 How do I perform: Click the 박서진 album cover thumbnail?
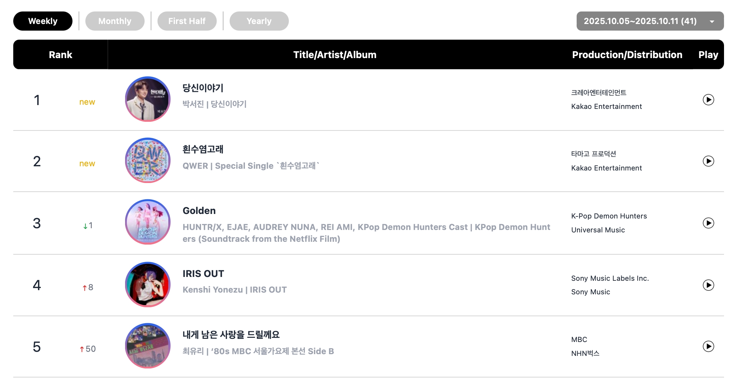point(148,99)
